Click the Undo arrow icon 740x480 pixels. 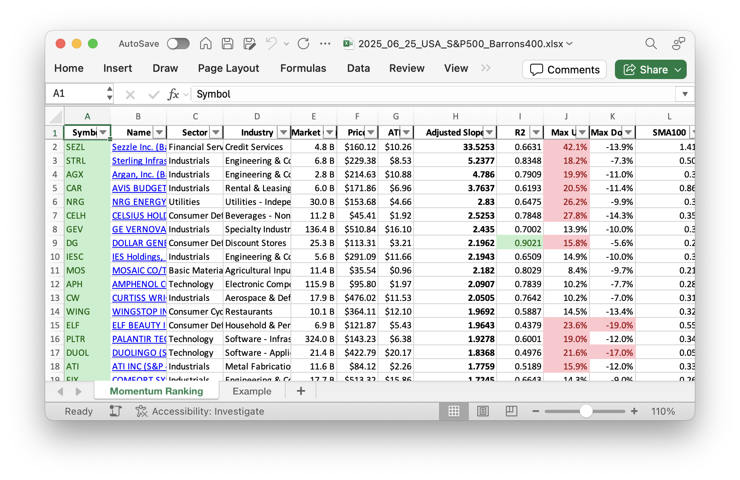pyautogui.click(x=271, y=44)
